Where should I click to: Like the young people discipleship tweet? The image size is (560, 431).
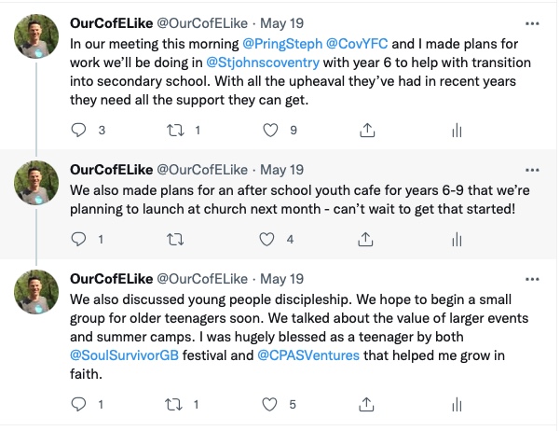point(270,404)
